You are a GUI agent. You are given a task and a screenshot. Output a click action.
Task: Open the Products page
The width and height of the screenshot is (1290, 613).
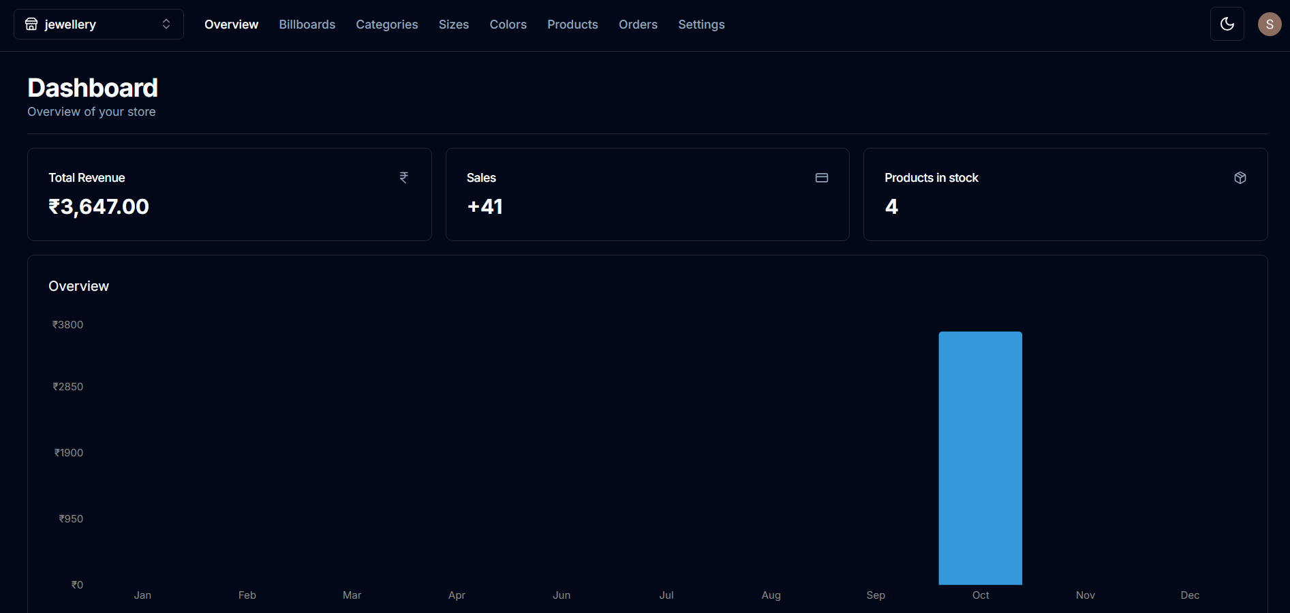(x=572, y=25)
